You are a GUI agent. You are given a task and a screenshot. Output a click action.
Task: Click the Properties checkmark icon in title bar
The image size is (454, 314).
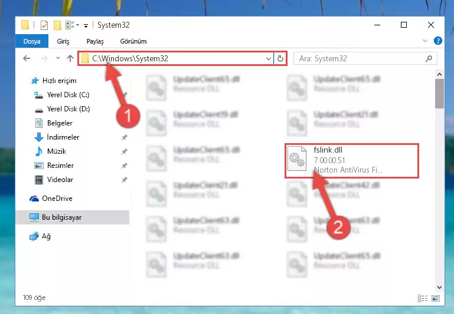tap(44, 25)
